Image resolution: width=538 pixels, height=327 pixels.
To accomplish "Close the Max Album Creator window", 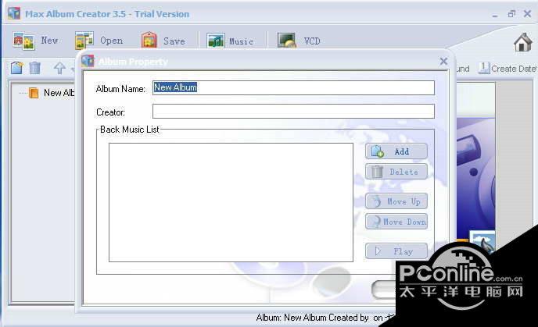I will [527, 14].
